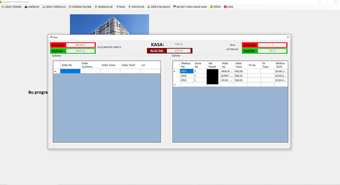Click the empty Gider No cell
Screen dimensions: 340x185
point(70,72)
